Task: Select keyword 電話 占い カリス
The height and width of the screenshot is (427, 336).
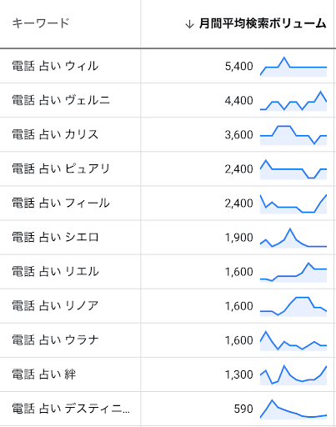Action: click(55, 135)
